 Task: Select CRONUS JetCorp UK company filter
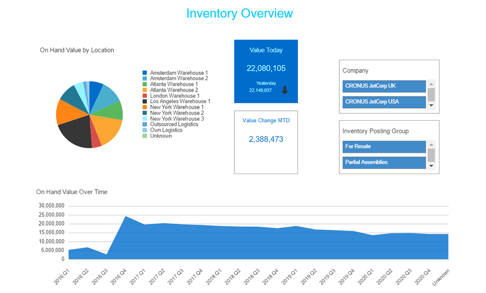tap(384, 86)
